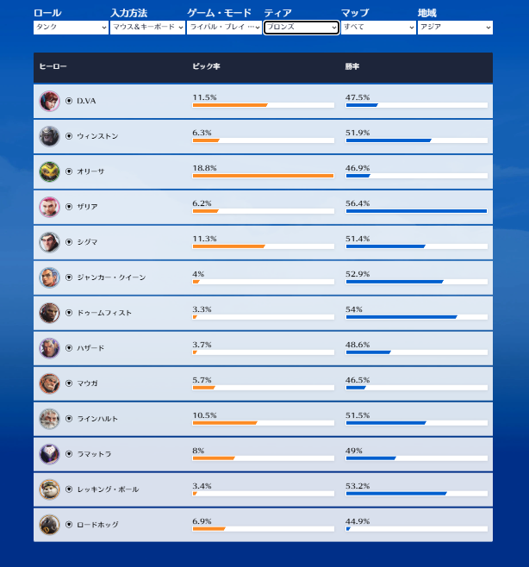
Task: Click the small round role marker beside ロードホッグ
Action: pos(69,525)
